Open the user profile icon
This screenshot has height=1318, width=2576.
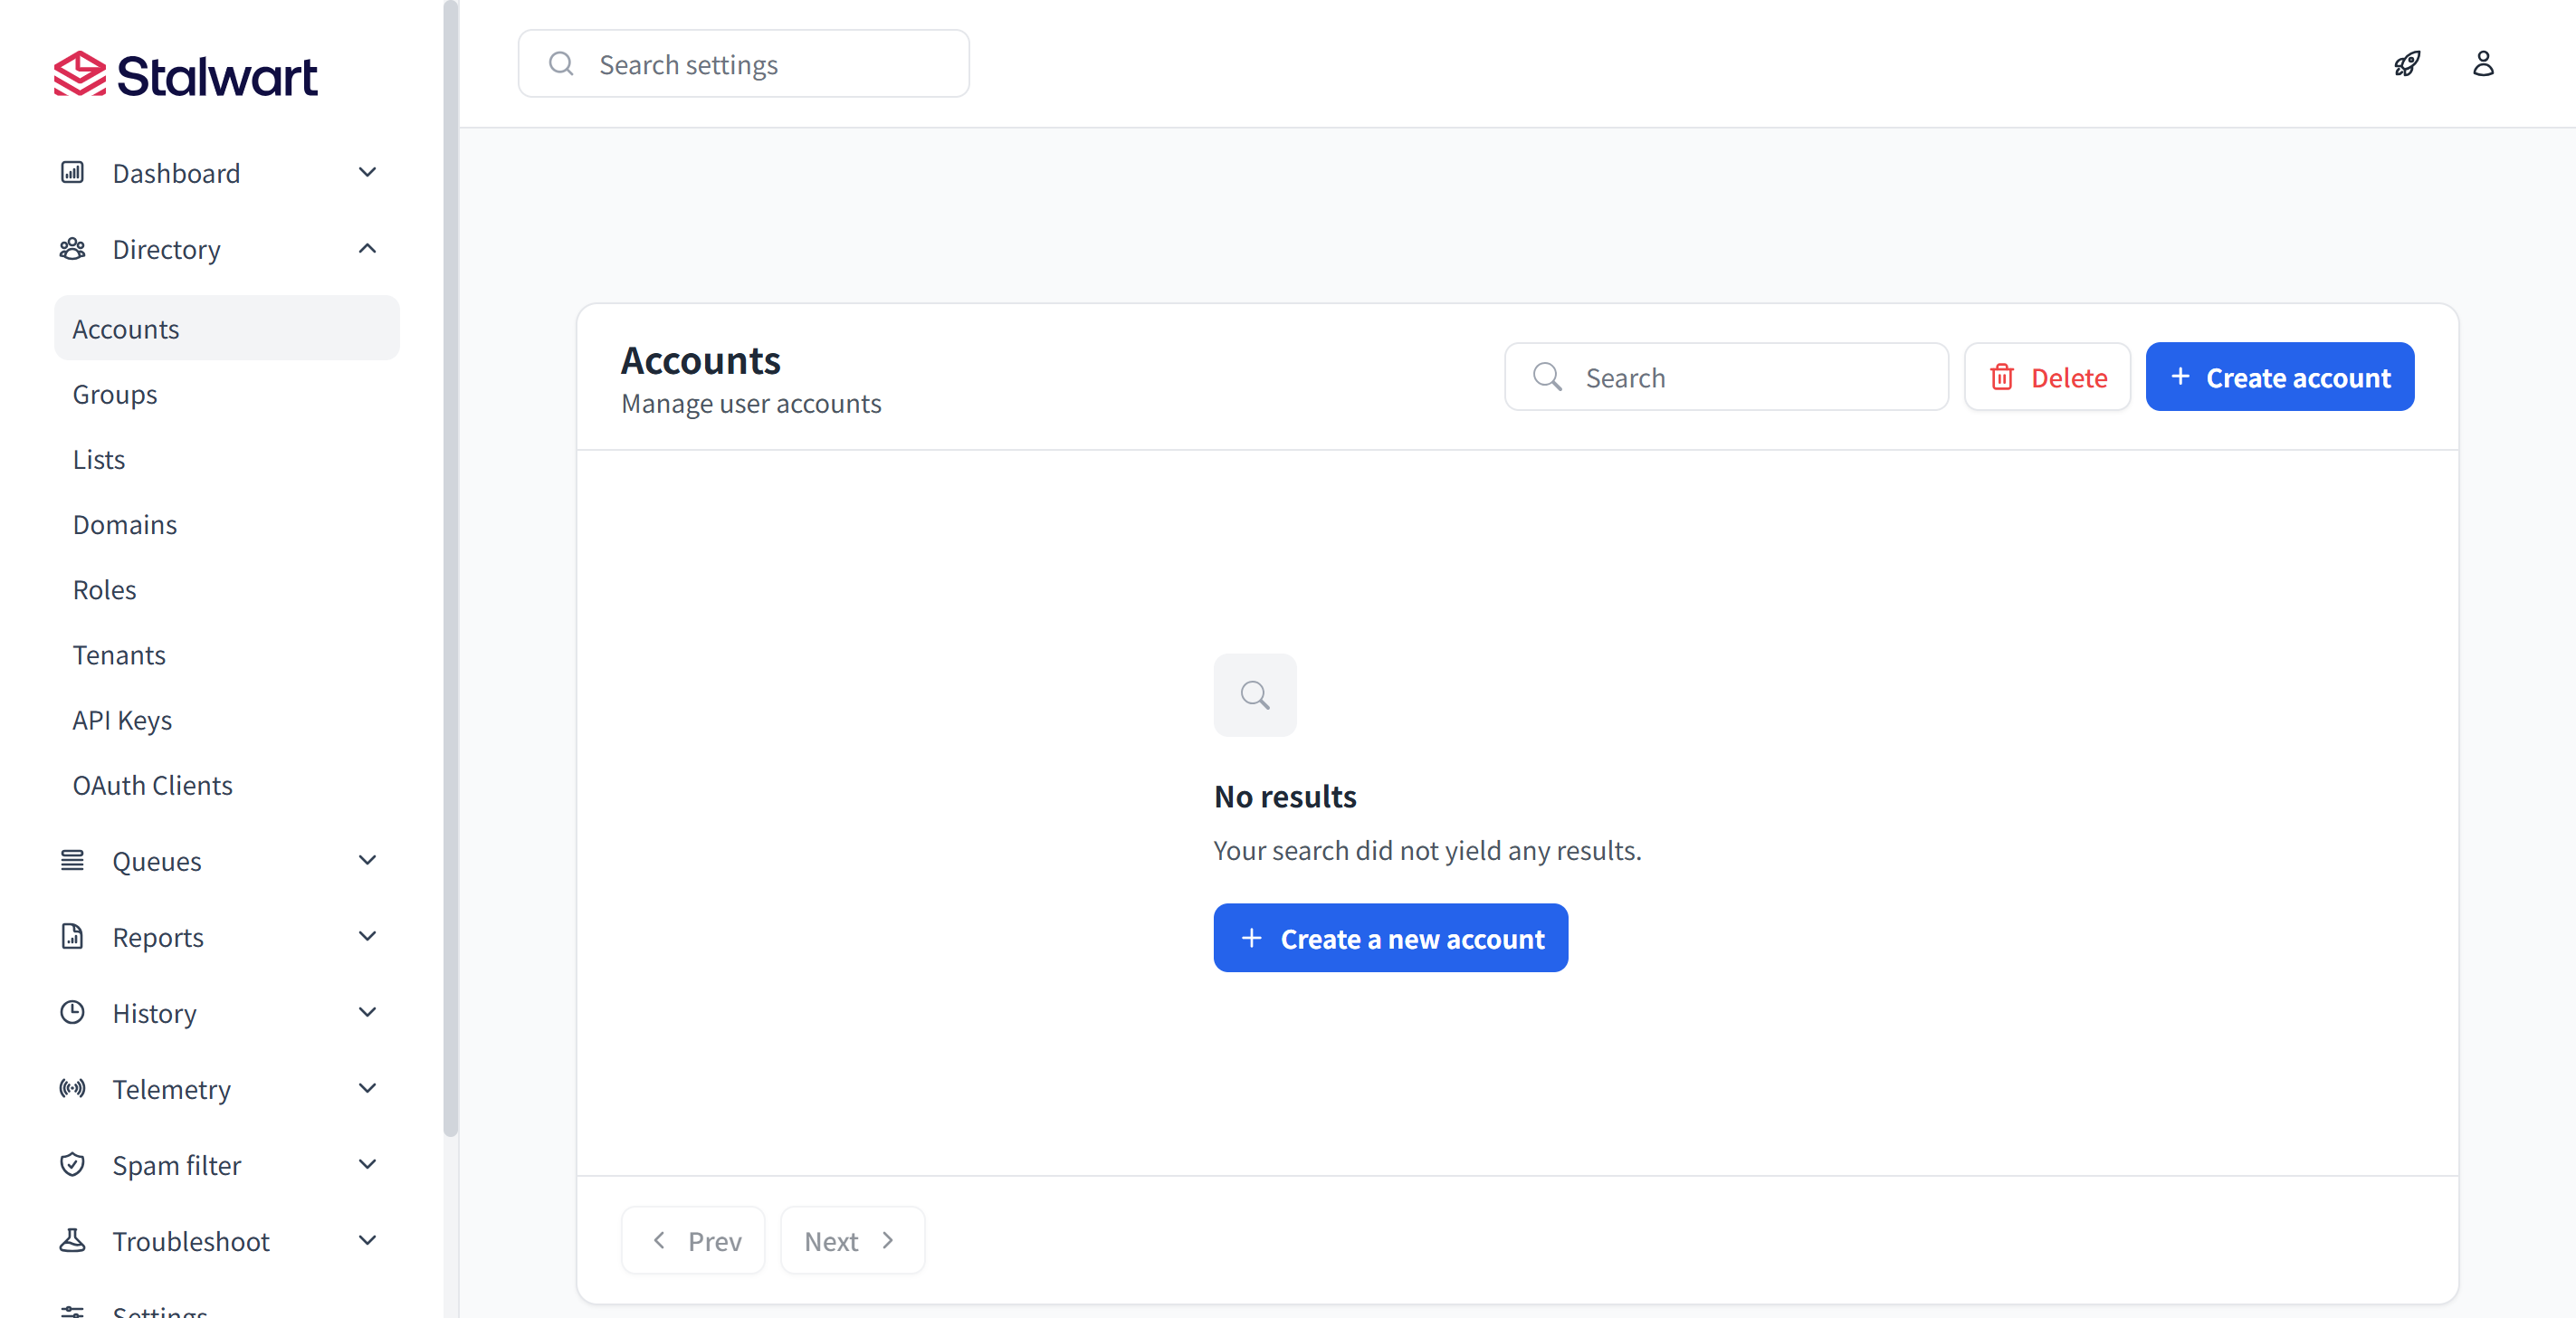[x=2482, y=64]
